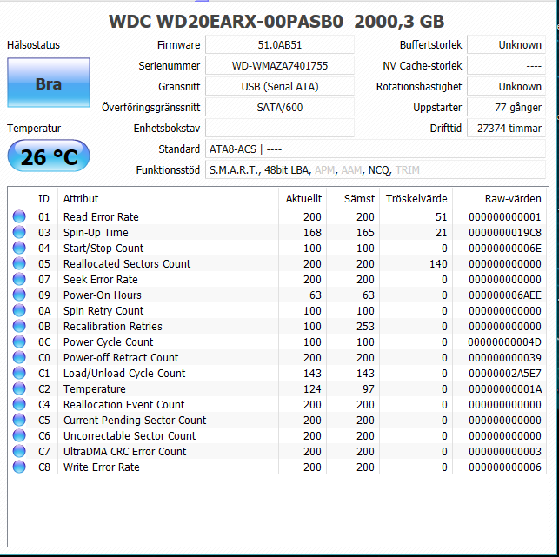Screen dimensions: 559x557
Task: Click the Spin-Up Time status orb
Action: (19, 233)
